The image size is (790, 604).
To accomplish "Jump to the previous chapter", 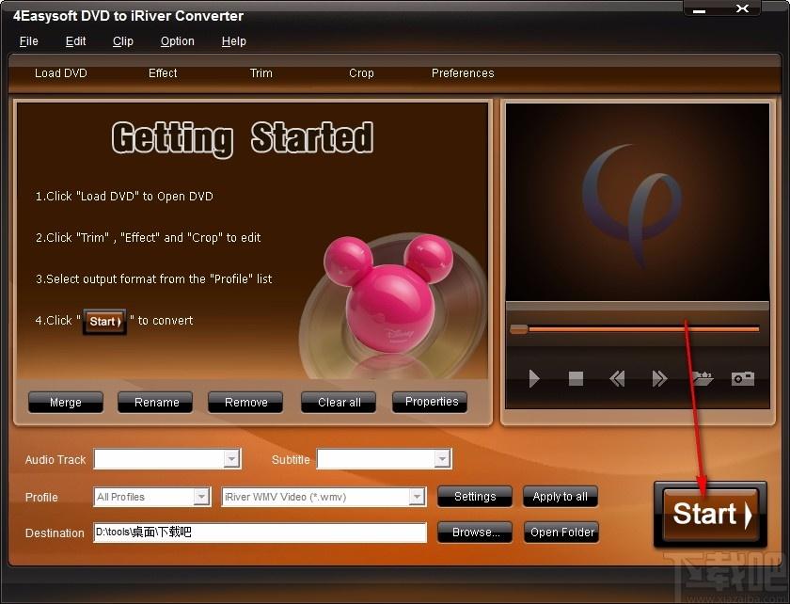I will (617, 378).
